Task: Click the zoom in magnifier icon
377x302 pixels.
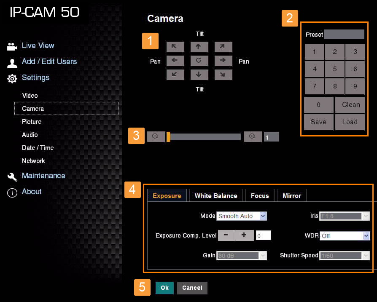Action: (253, 136)
